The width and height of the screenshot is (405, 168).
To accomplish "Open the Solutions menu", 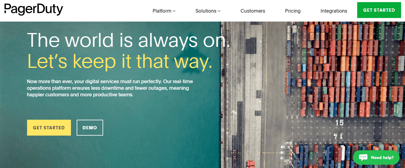I will 208,11.
